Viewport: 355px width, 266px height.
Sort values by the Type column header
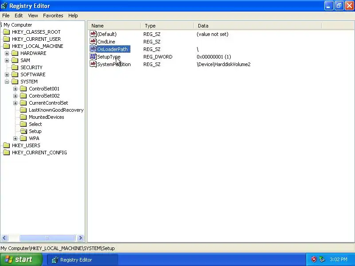click(167, 26)
